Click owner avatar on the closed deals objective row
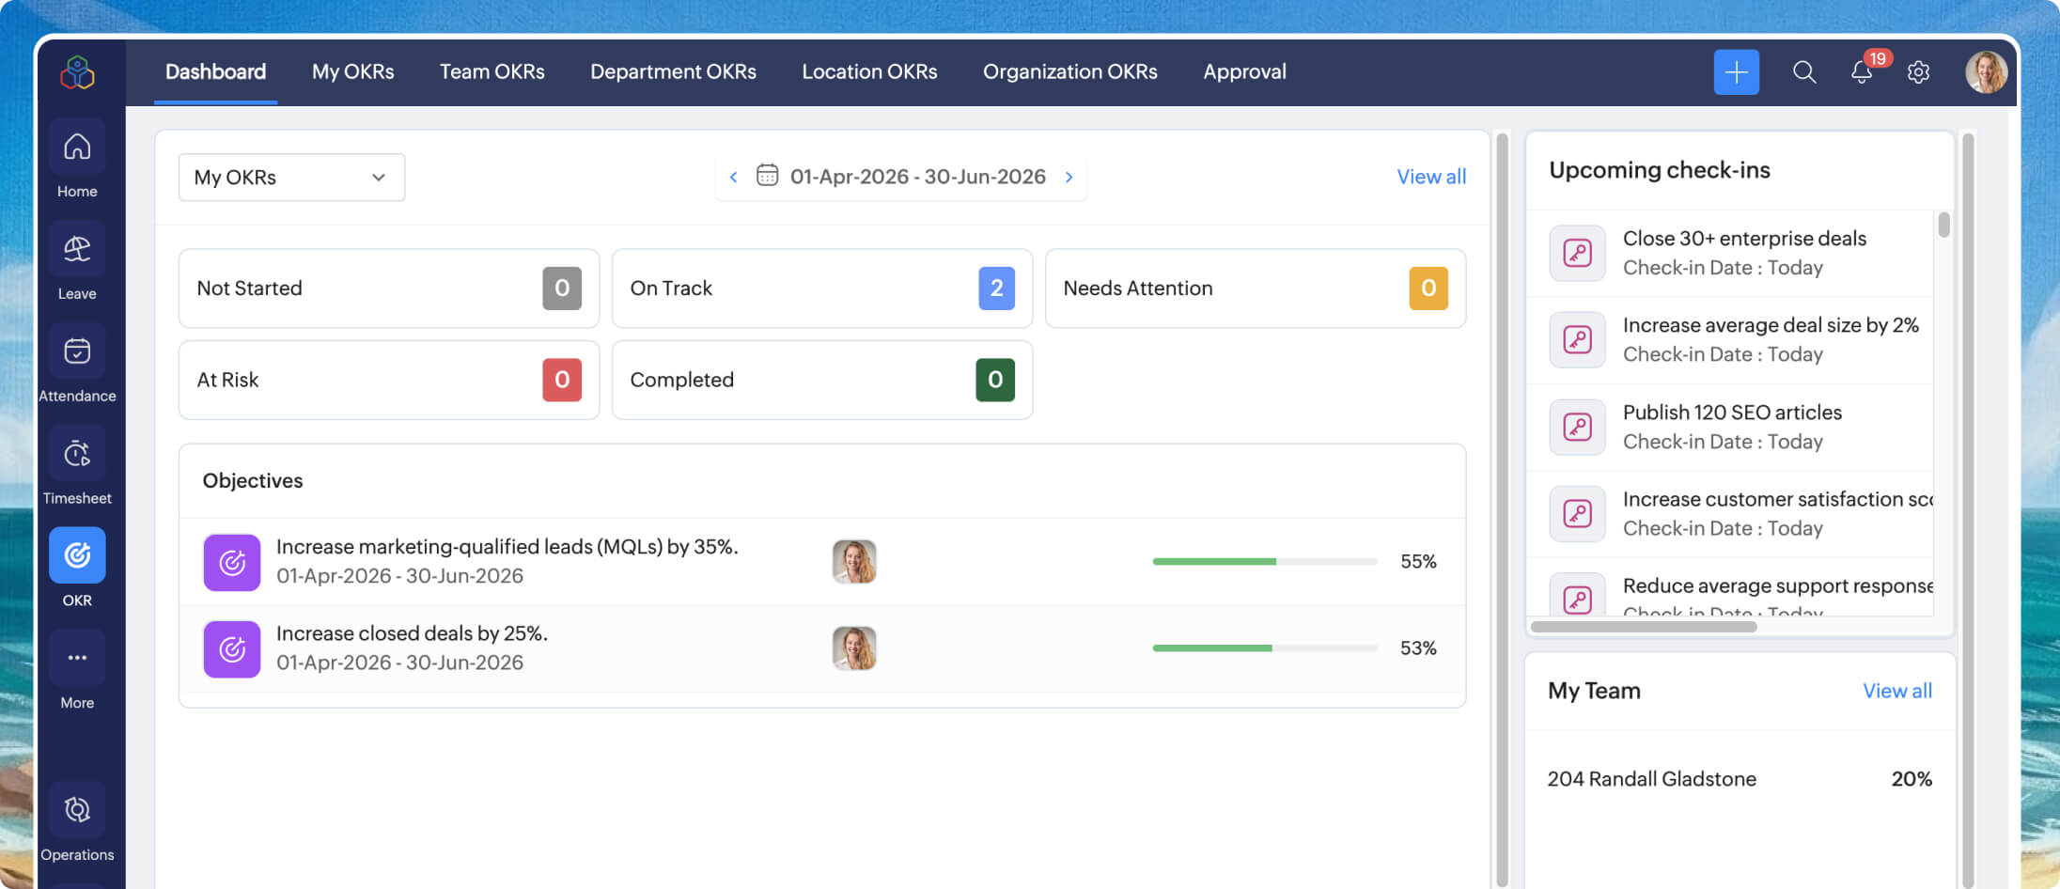 pos(854,648)
